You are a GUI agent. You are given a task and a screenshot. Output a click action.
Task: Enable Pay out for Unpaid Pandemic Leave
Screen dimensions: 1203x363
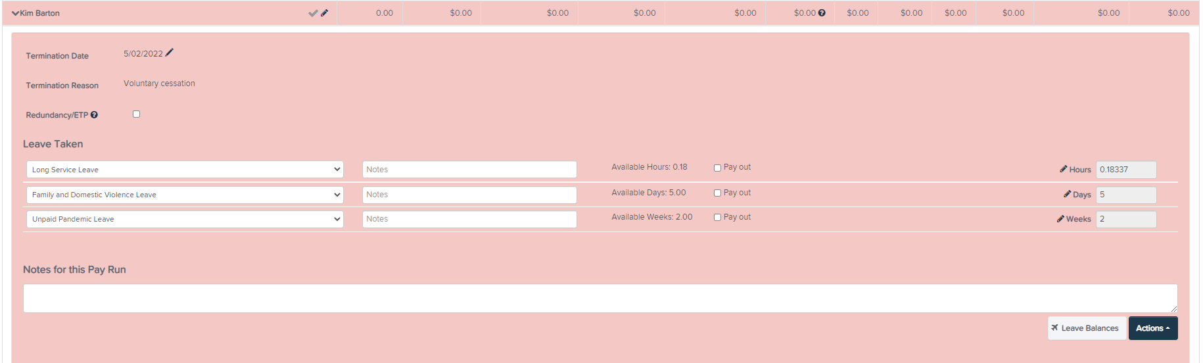coord(717,217)
